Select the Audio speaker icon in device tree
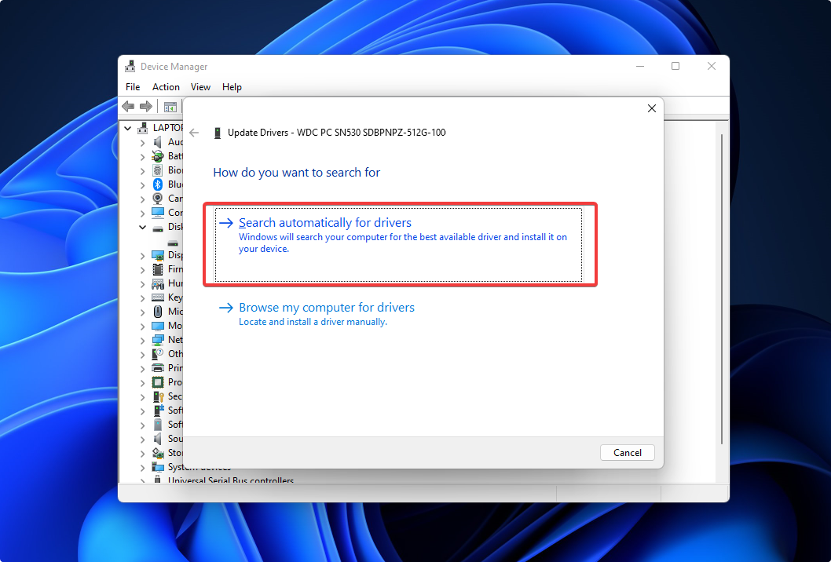 click(157, 142)
